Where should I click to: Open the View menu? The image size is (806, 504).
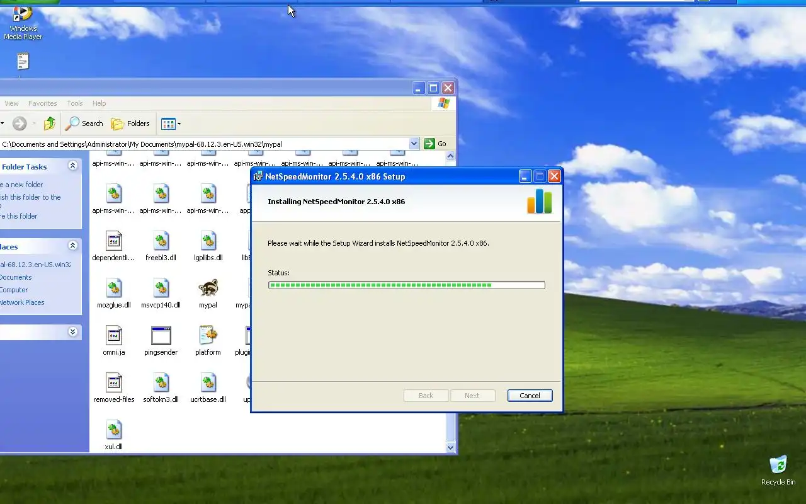pyautogui.click(x=11, y=103)
